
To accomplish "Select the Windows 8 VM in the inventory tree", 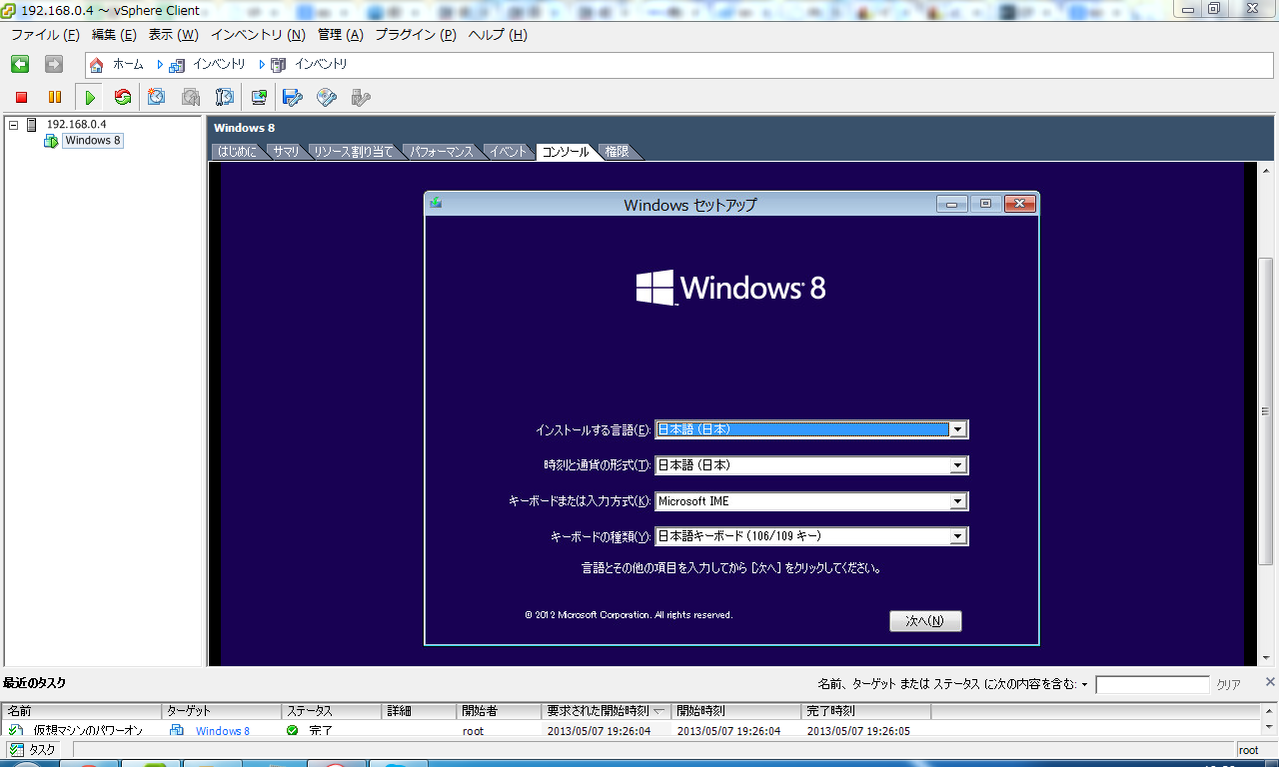I will coord(93,141).
